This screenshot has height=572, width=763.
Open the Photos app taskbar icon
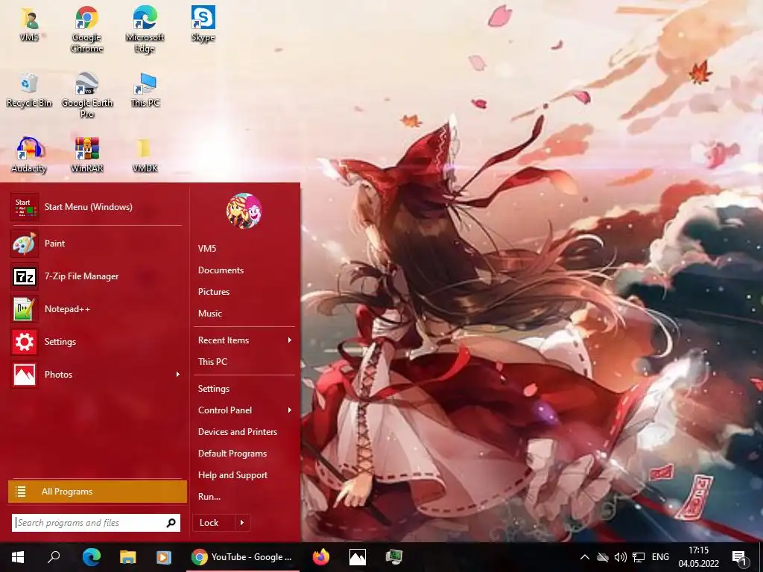(358, 557)
